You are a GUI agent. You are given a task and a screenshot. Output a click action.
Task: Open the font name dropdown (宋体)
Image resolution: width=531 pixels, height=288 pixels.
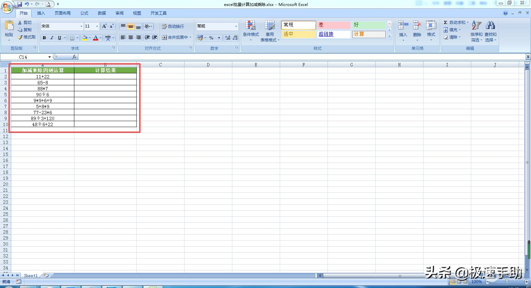(x=81, y=26)
